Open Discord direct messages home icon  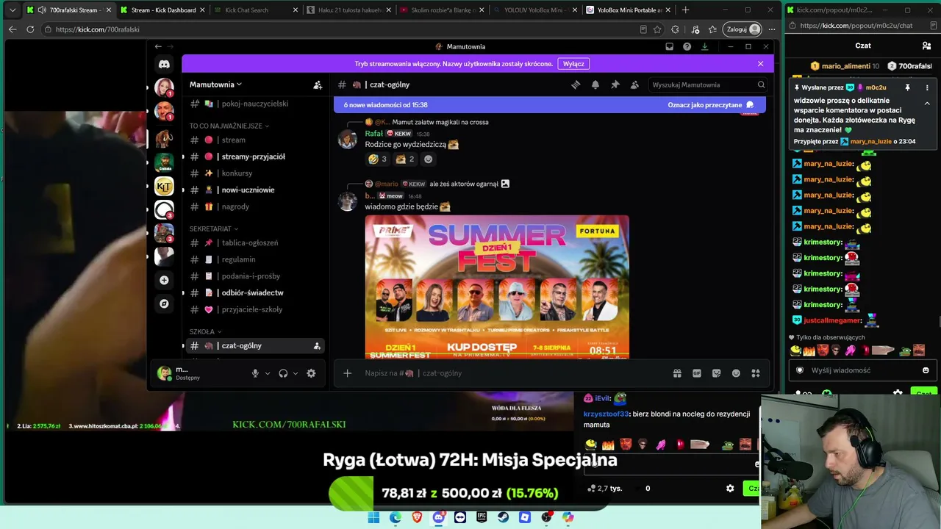[x=164, y=64]
